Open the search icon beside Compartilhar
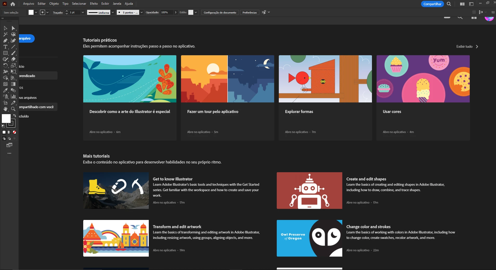496x270 pixels. click(x=449, y=4)
